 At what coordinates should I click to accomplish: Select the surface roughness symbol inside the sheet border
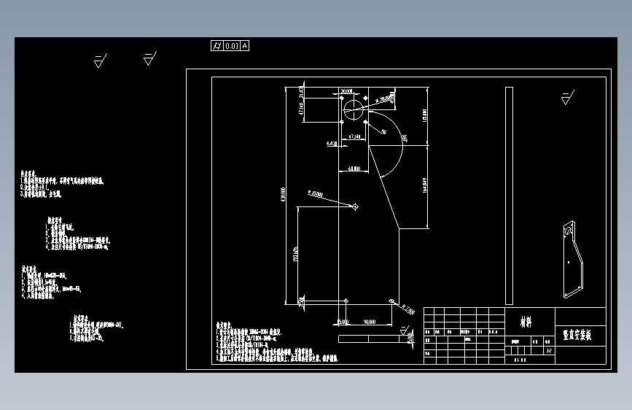[x=568, y=97]
